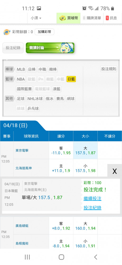Expand the 小漂 account dropdown

pyautogui.click(x=36, y=18)
